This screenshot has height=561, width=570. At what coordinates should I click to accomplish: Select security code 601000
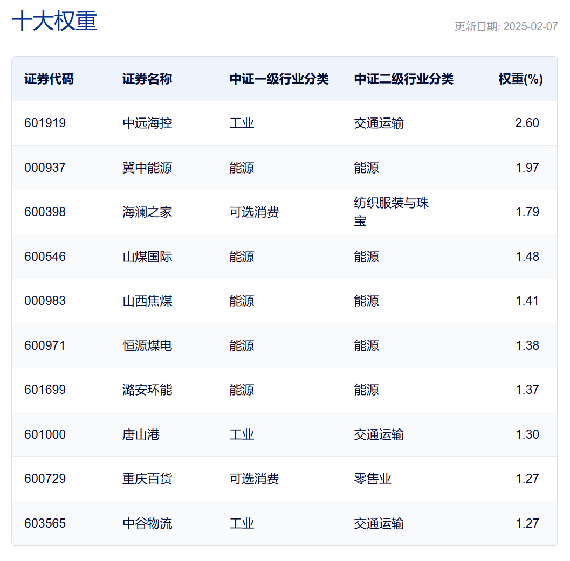point(45,434)
